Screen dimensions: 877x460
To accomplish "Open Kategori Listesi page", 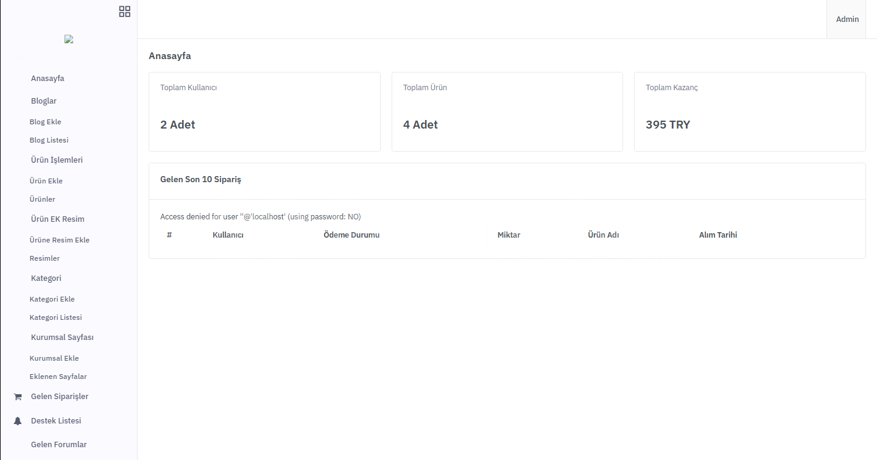I will point(56,317).
